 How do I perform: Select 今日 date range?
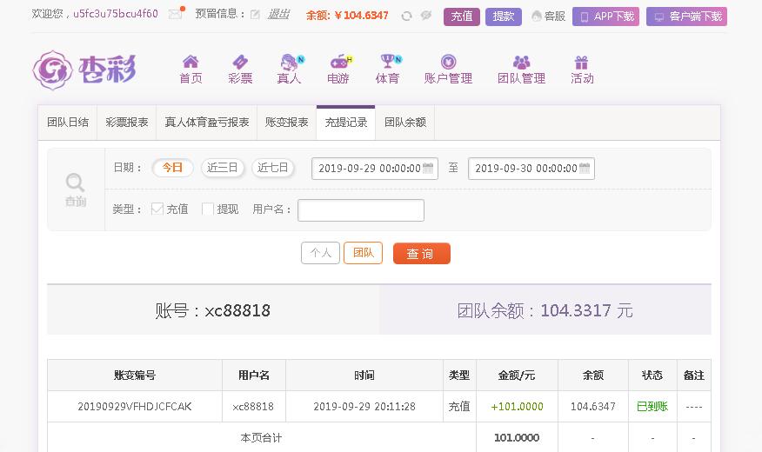172,168
